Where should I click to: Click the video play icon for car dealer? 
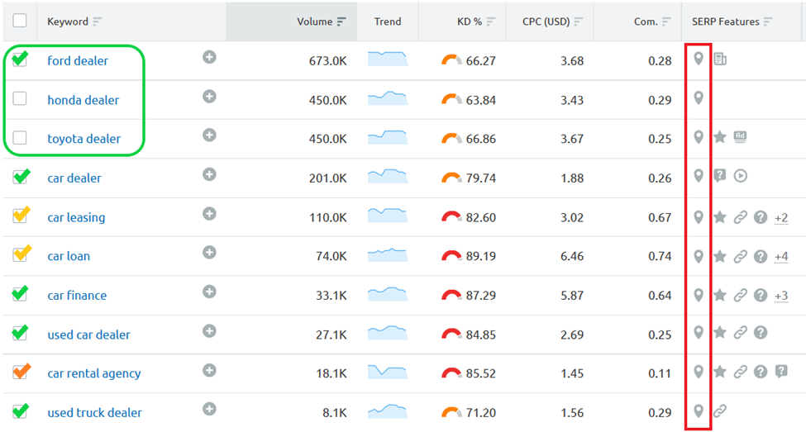tap(740, 176)
